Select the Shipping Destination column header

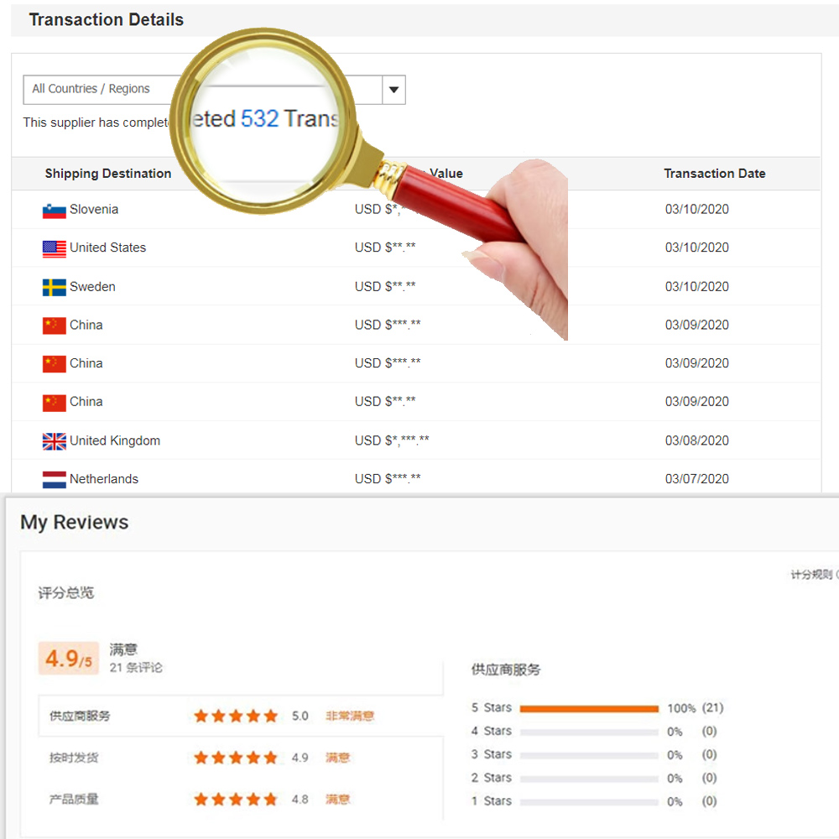[107, 174]
